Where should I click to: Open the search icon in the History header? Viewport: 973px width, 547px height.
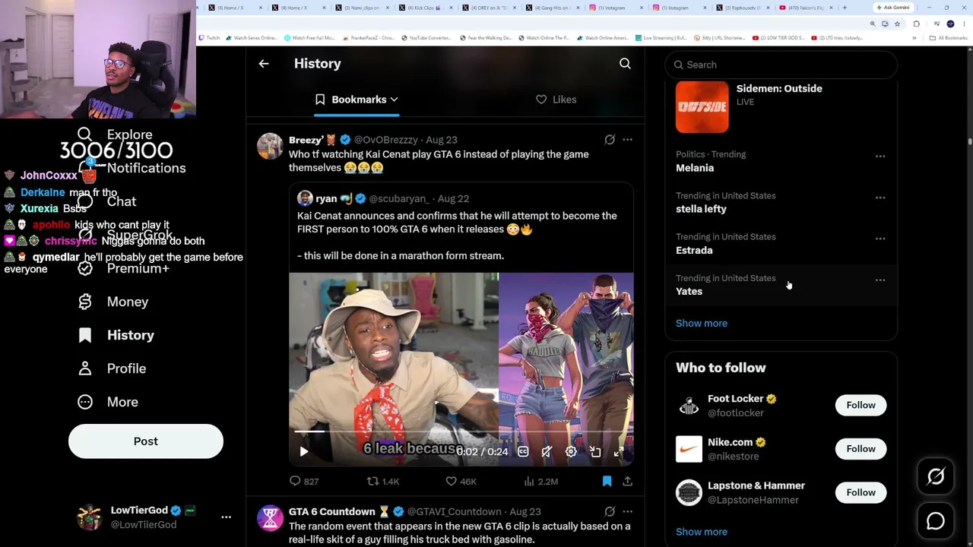tap(625, 64)
